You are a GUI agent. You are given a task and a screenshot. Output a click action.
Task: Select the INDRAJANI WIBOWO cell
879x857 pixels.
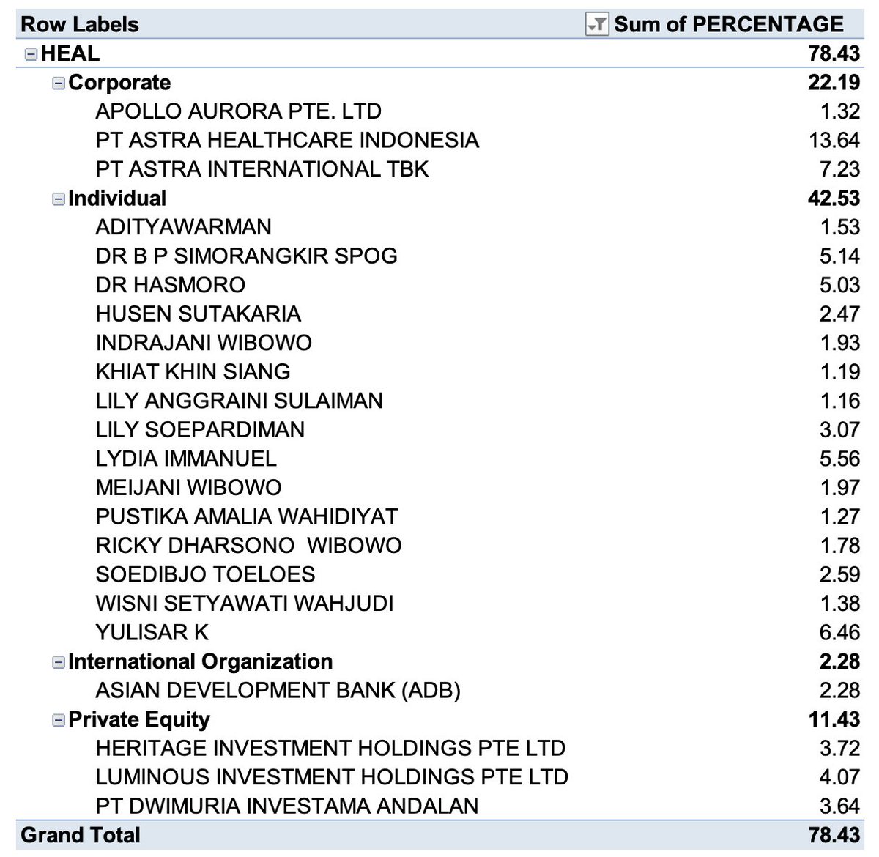[204, 343]
